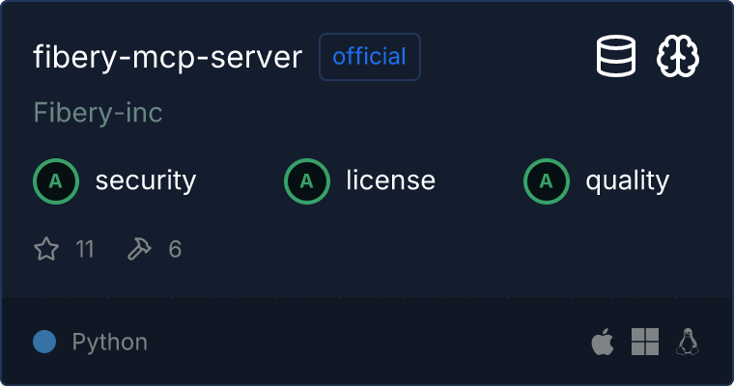Viewport: 734px width, 386px height.
Task: Click the Apple macOS platform icon
Action: [602, 342]
